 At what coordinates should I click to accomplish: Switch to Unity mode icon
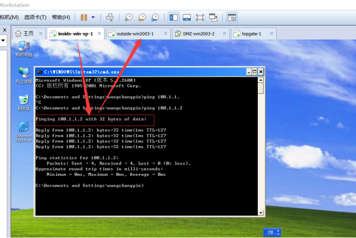(x=213, y=17)
